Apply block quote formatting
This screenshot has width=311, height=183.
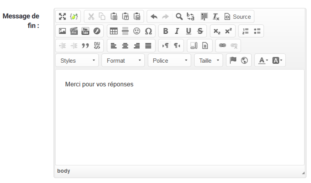(85, 46)
